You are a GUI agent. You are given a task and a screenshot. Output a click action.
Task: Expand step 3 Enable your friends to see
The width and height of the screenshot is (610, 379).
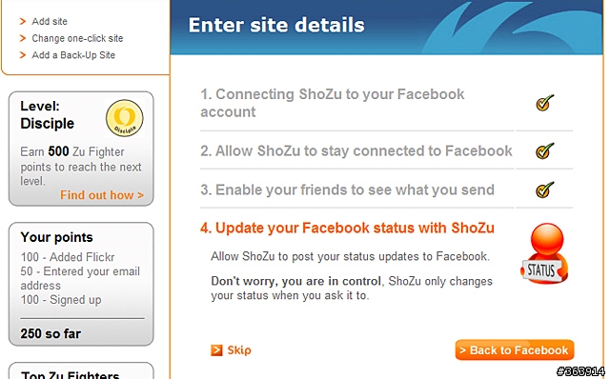pyautogui.click(x=347, y=189)
